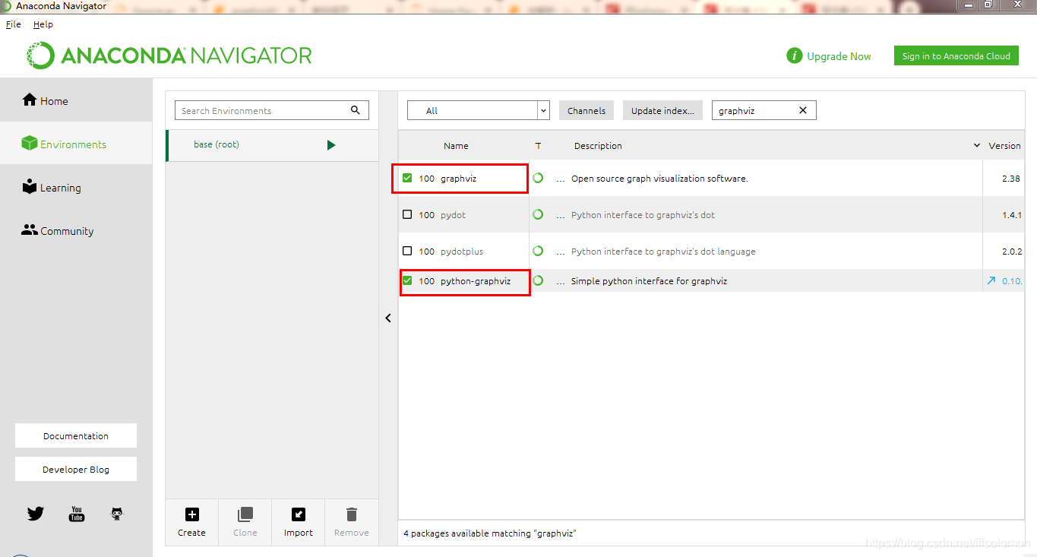Open the Help menu
Viewport: 1037px width, 557px height.
pyautogui.click(x=43, y=24)
